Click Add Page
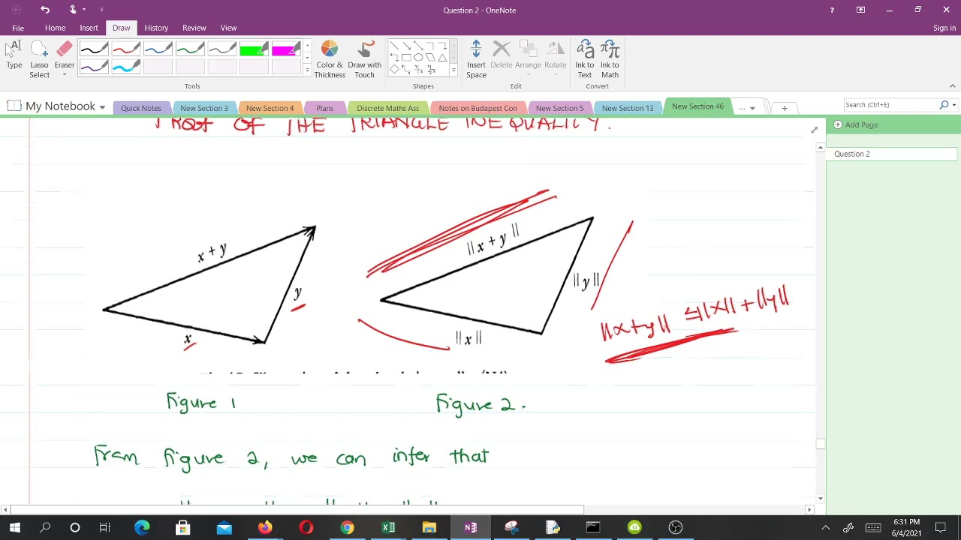 pyautogui.click(x=856, y=124)
